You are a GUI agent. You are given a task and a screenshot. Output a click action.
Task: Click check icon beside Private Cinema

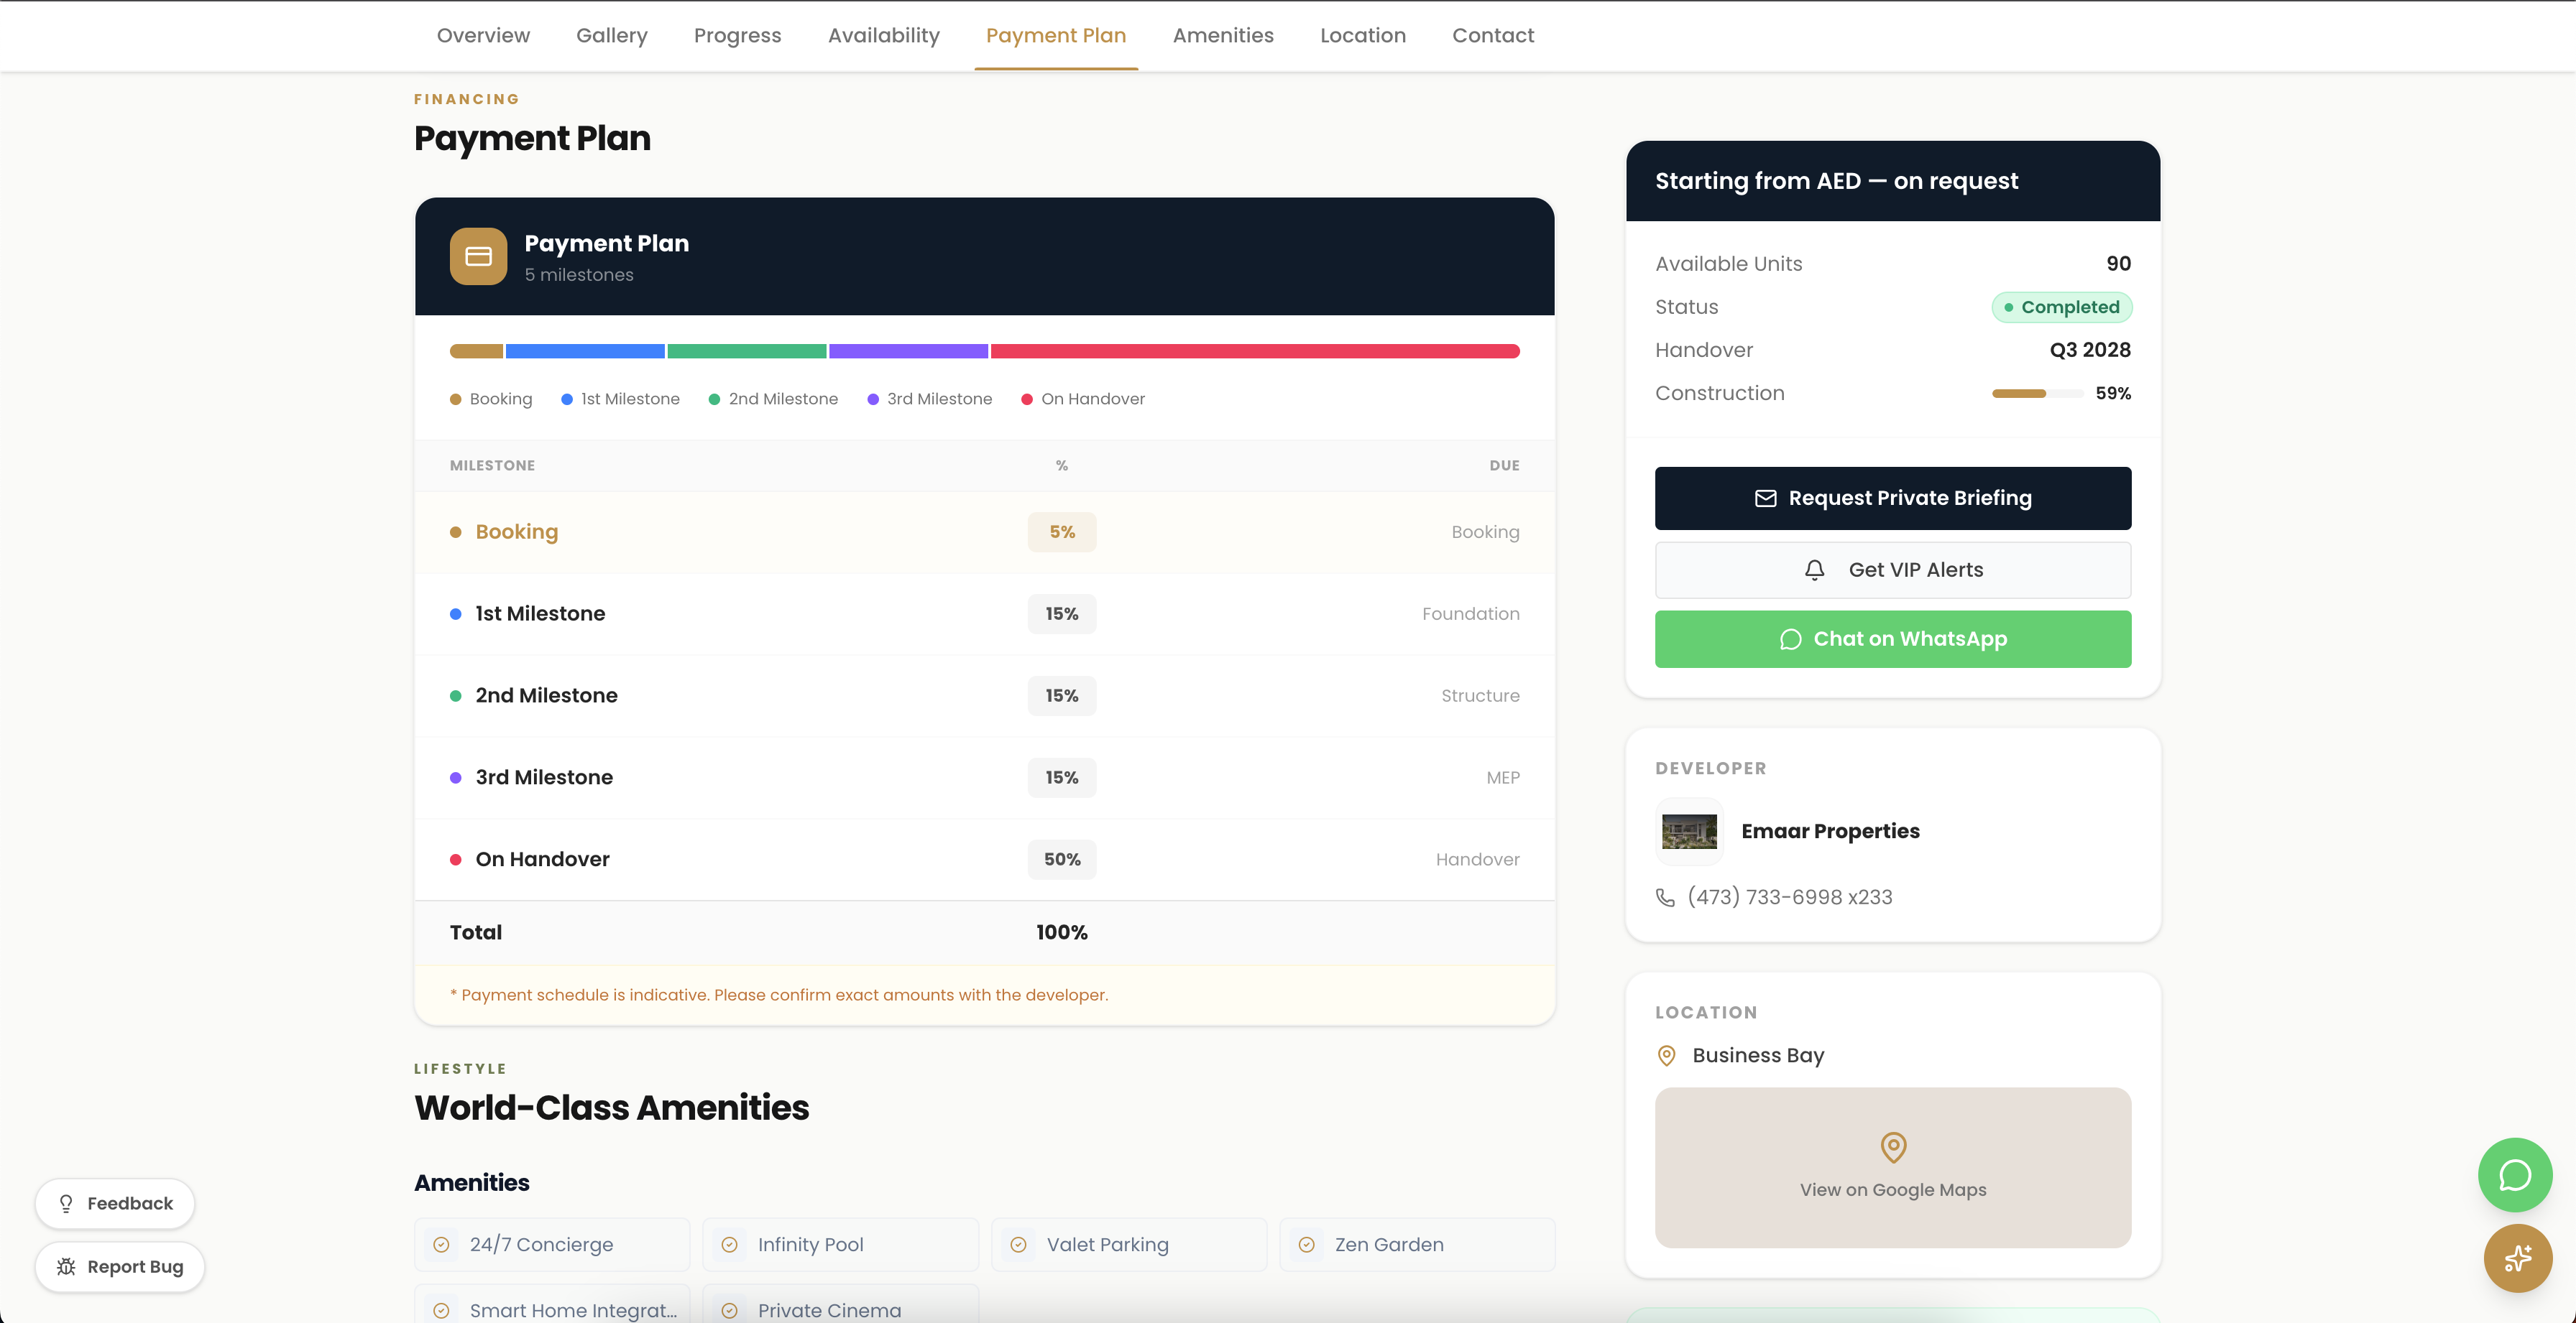(730, 1310)
